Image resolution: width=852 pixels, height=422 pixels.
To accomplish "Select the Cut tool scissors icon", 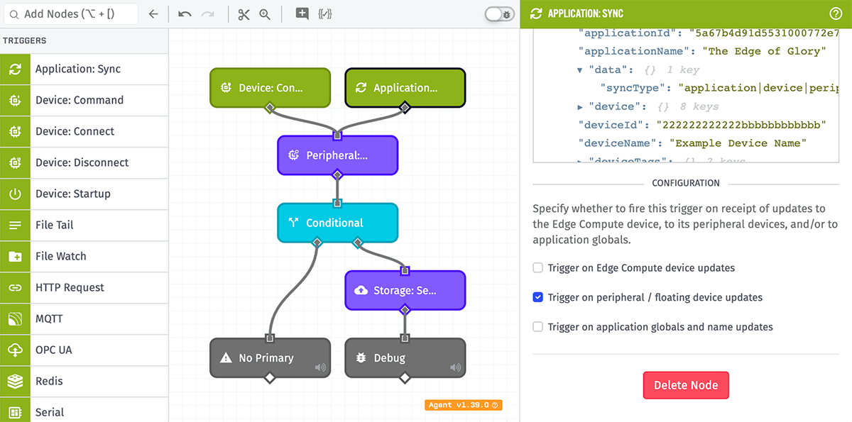I will coord(244,13).
